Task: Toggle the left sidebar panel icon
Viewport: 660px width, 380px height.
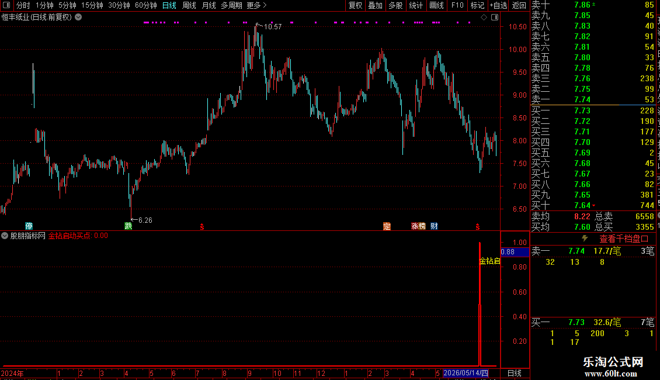Action: pos(6,5)
